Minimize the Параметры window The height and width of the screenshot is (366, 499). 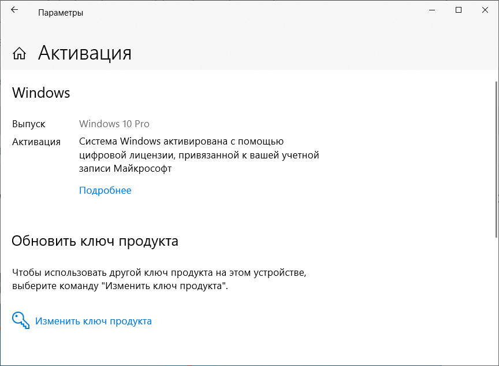(432, 10)
